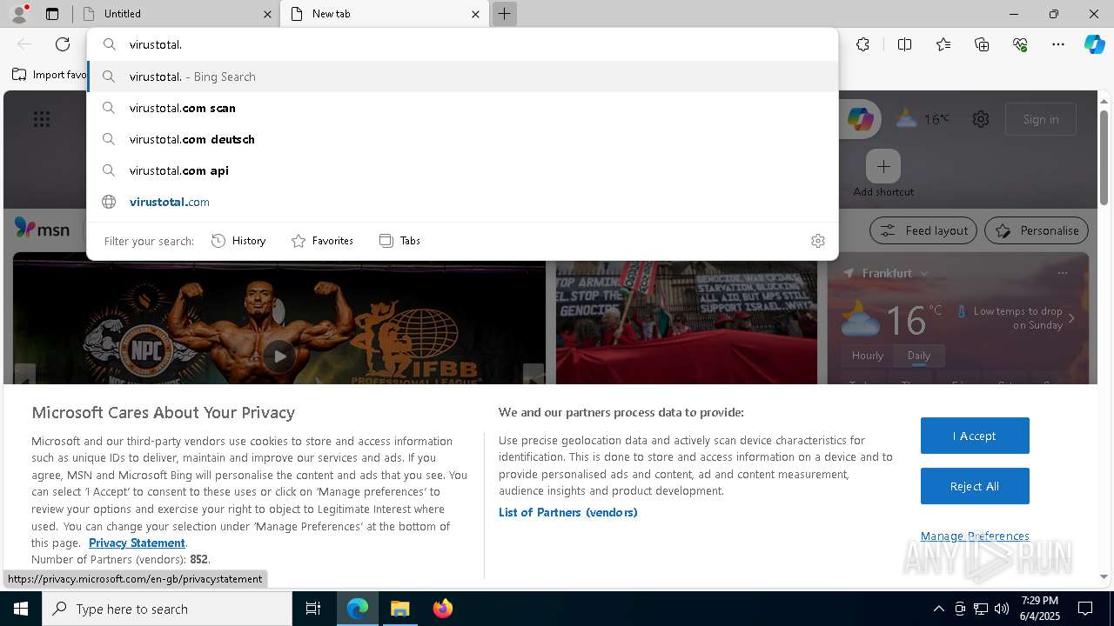The height and width of the screenshot is (626, 1114).
Task: Select 'virustotal.com deutsch' suggestion
Action: [462, 139]
